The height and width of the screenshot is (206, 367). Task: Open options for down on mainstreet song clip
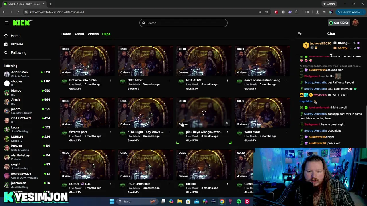pos(286,80)
